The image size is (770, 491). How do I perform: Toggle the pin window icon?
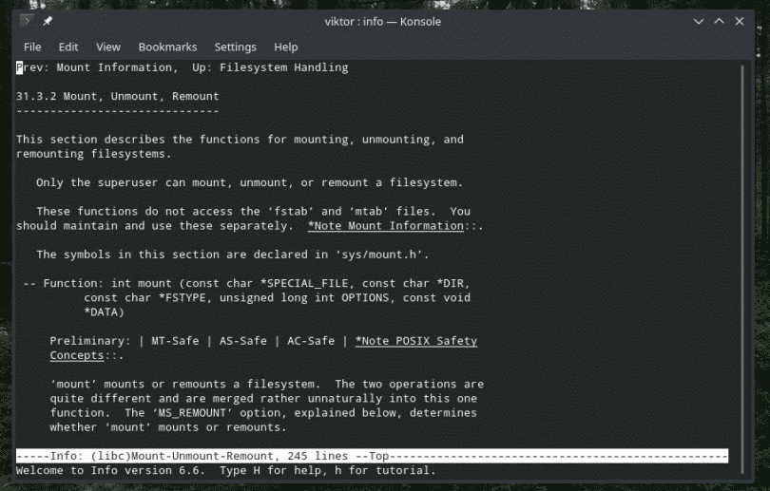tap(48, 21)
